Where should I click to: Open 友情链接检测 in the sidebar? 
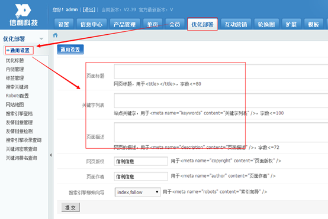pos(19,131)
